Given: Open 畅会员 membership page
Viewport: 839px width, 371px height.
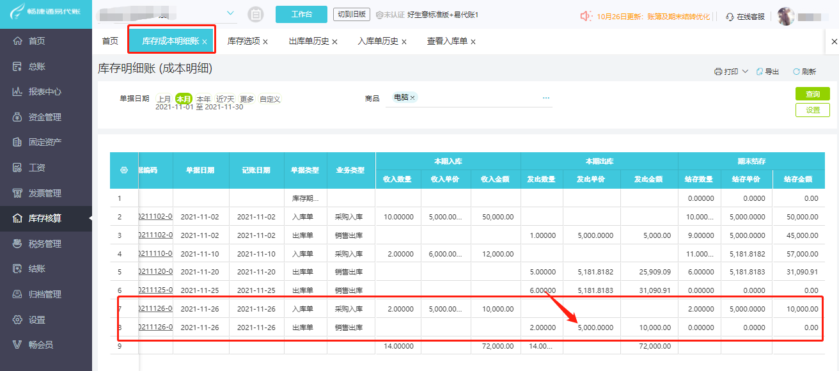Looking at the screenshot, I should (41, 345).
